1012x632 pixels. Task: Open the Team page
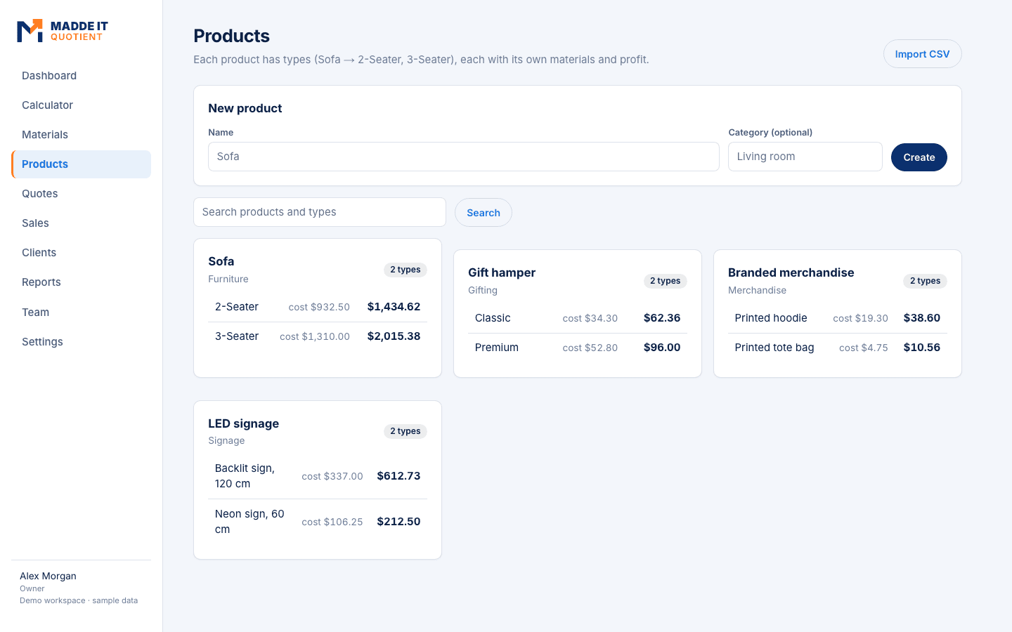coord(81,312)
